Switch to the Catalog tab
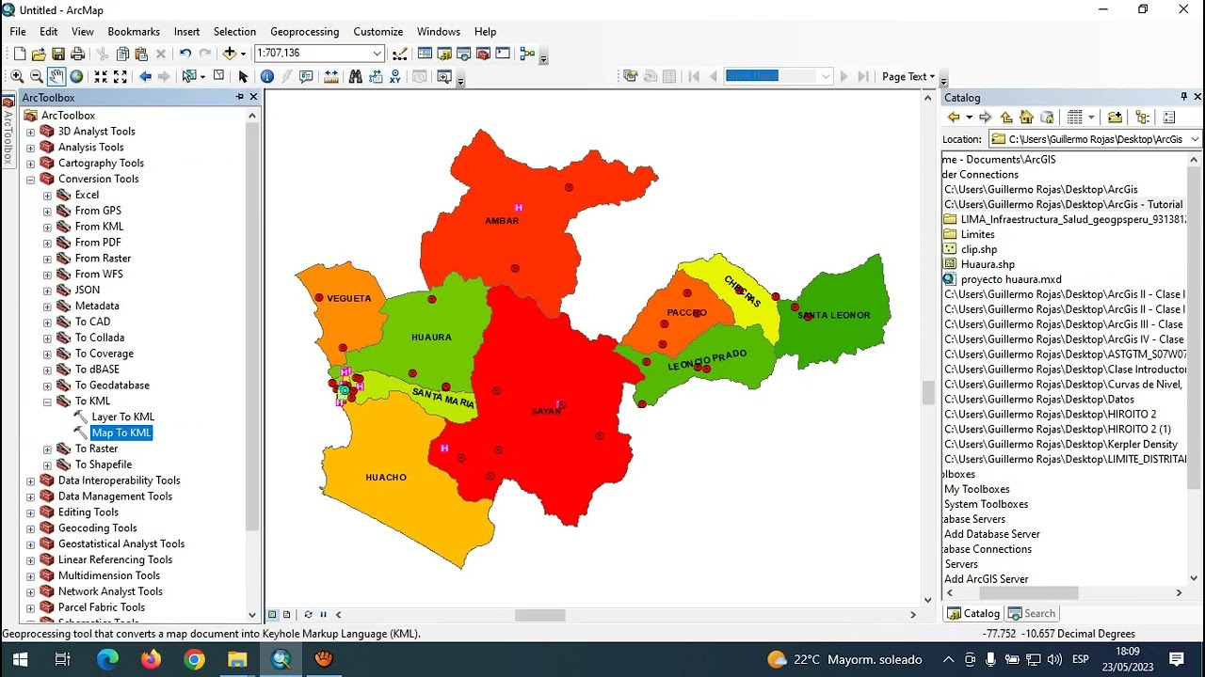Screen dimensions: 1205x677 [973, 613]
